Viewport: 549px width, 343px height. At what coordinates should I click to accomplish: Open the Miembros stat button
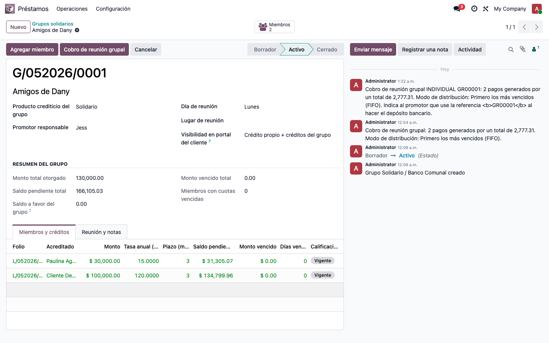point(274,27)
